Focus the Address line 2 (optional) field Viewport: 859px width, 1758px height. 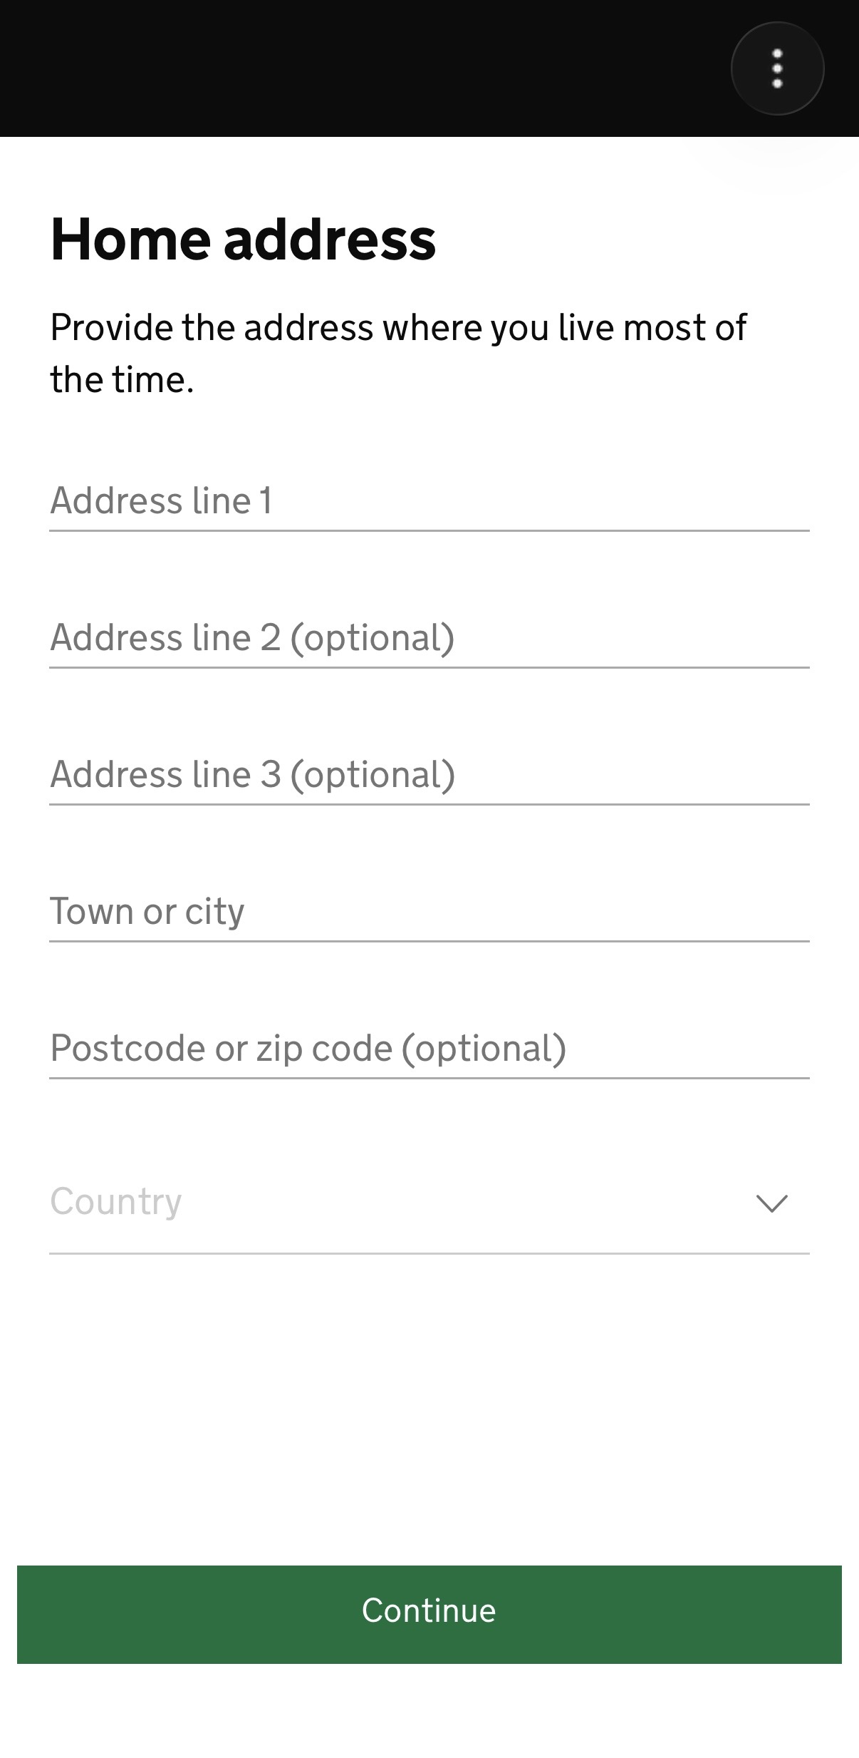click(x=429, y=637)
